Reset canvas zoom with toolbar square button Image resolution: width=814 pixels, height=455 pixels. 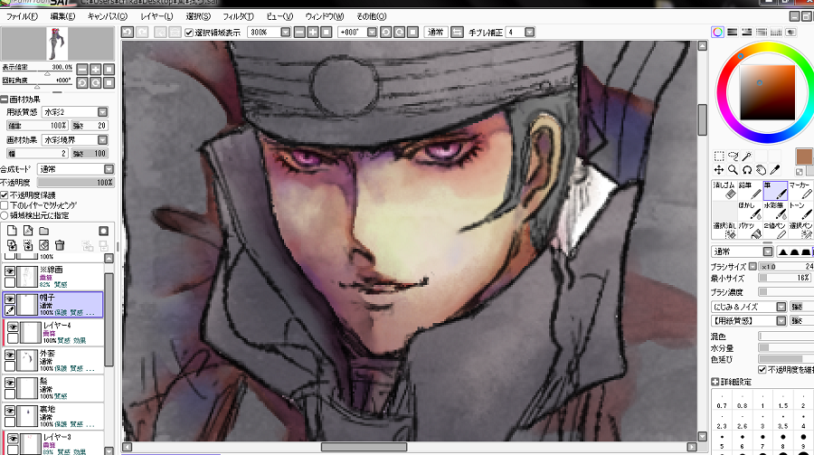pos(326,33)
